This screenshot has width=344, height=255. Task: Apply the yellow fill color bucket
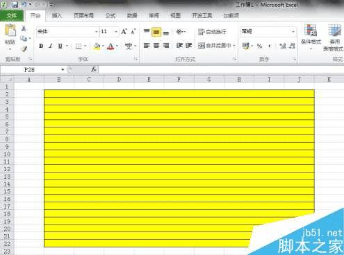pyautogui.click(x=97, y=46)
